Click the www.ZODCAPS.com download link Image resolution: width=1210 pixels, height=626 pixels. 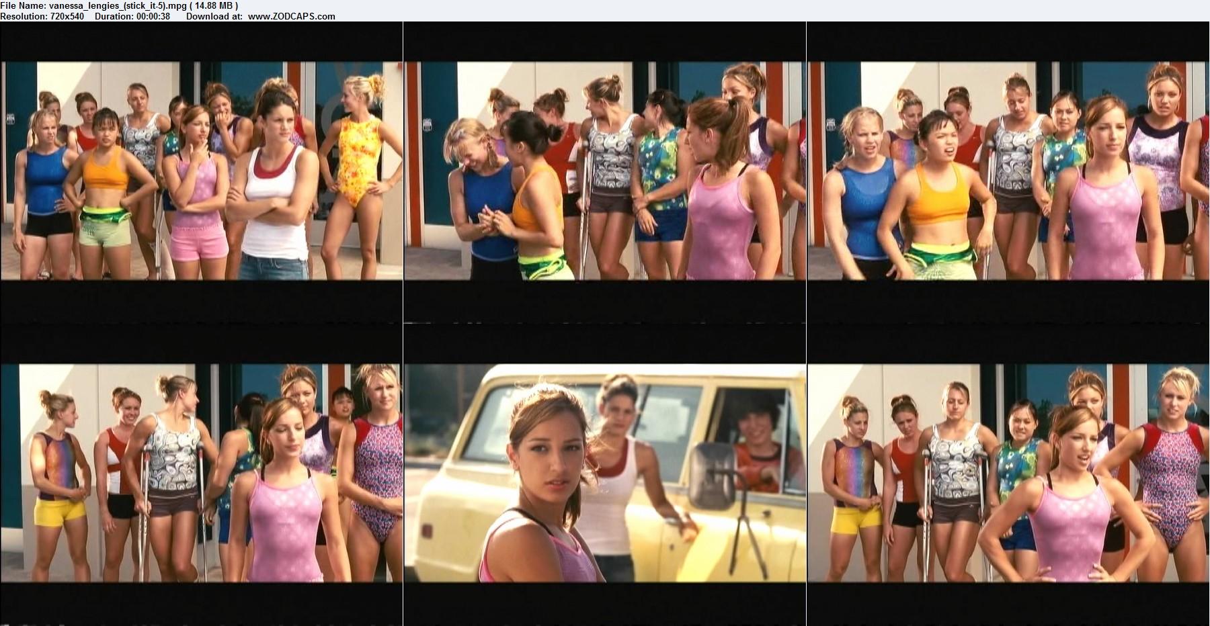point(291,16)
